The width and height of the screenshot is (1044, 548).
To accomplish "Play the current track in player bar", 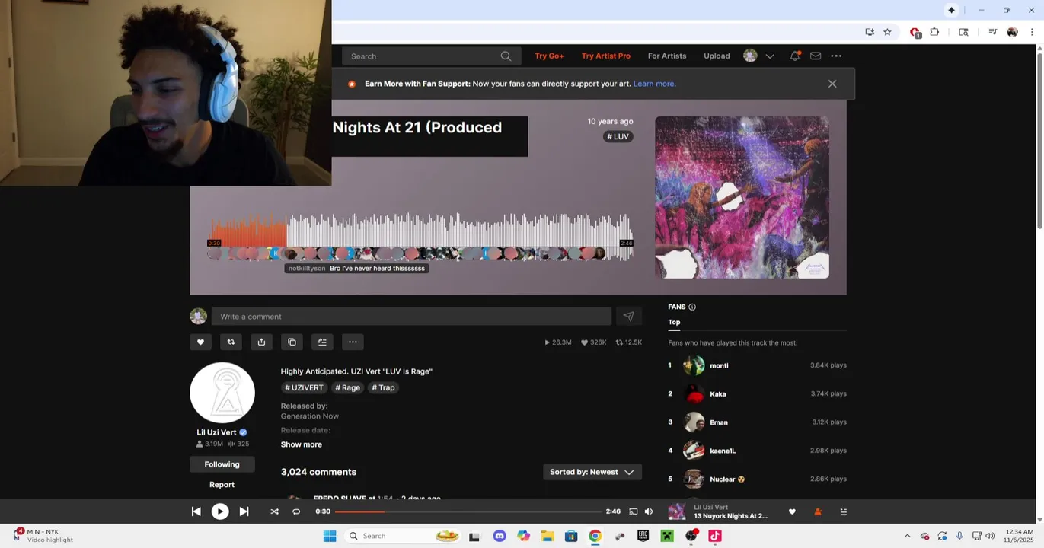I will point(220,511).
